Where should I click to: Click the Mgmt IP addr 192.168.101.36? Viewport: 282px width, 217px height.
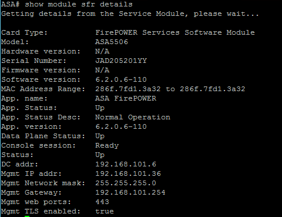coord(128,173)
